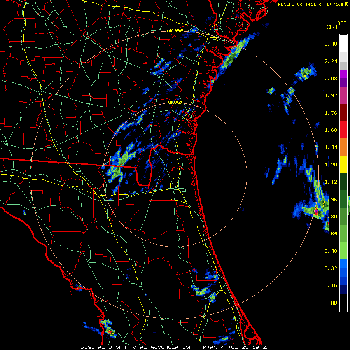
Task: Click the 1.76 legend value
Action: tap(331, 113)
